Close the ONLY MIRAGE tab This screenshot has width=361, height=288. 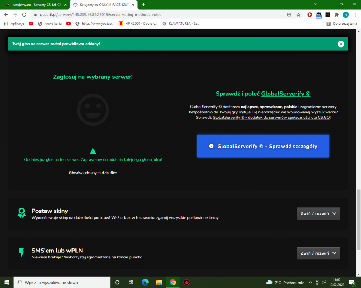click(133, 5)
